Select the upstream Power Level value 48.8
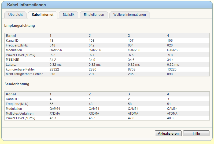This screenshot has width=214, height=144. click(170, 118)
